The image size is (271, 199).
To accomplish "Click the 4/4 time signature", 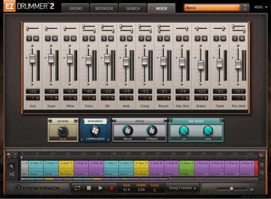I will 126,190.
